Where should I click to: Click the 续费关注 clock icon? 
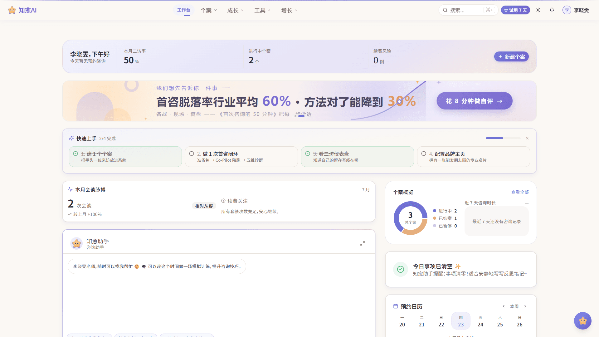[x=223, y=201]
